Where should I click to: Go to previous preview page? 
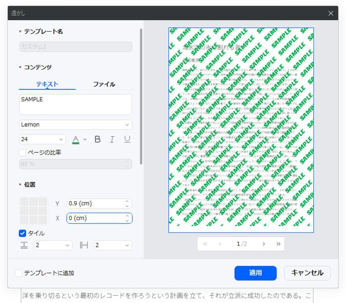coord(219,244)
